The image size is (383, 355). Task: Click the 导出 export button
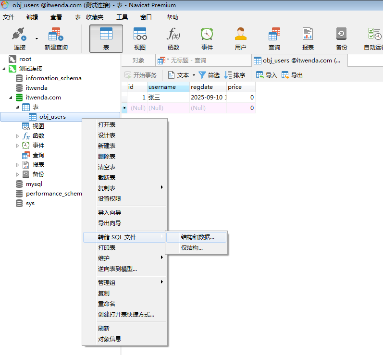(292, 75)
